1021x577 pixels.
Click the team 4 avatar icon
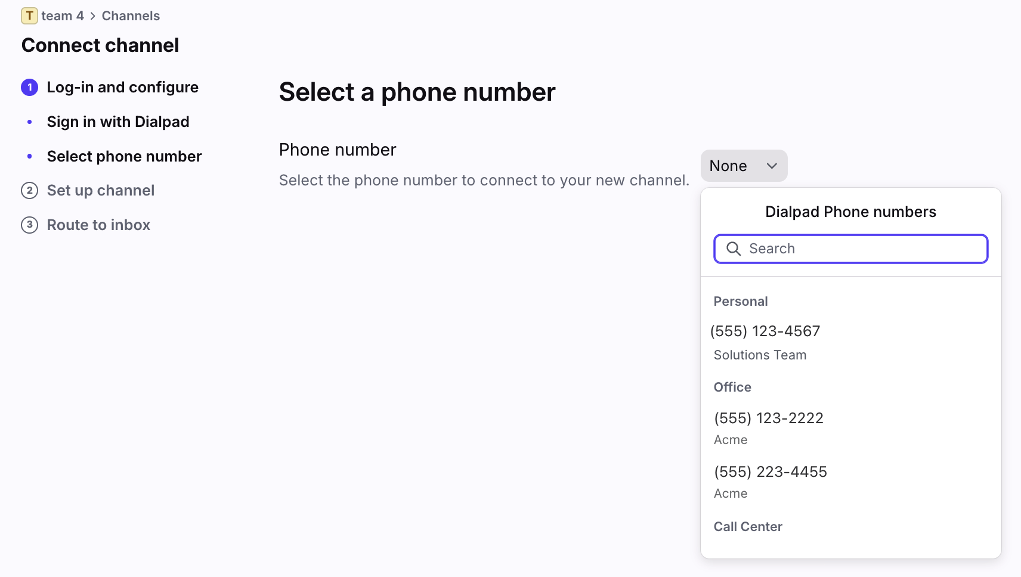coord(29,16)
